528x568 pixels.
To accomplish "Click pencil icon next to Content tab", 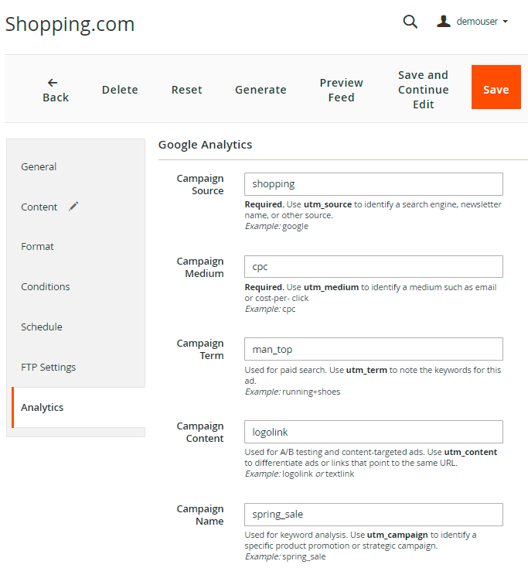I will [73, 206].
